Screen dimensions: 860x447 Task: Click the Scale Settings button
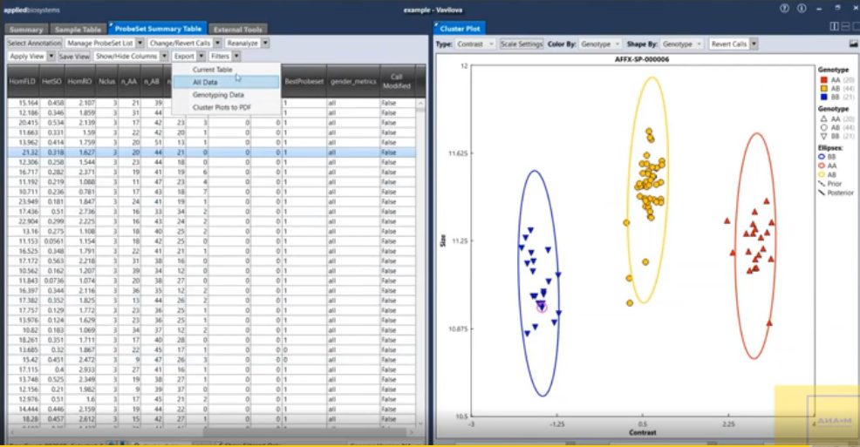pyautogui.click(x=522, y=44)
